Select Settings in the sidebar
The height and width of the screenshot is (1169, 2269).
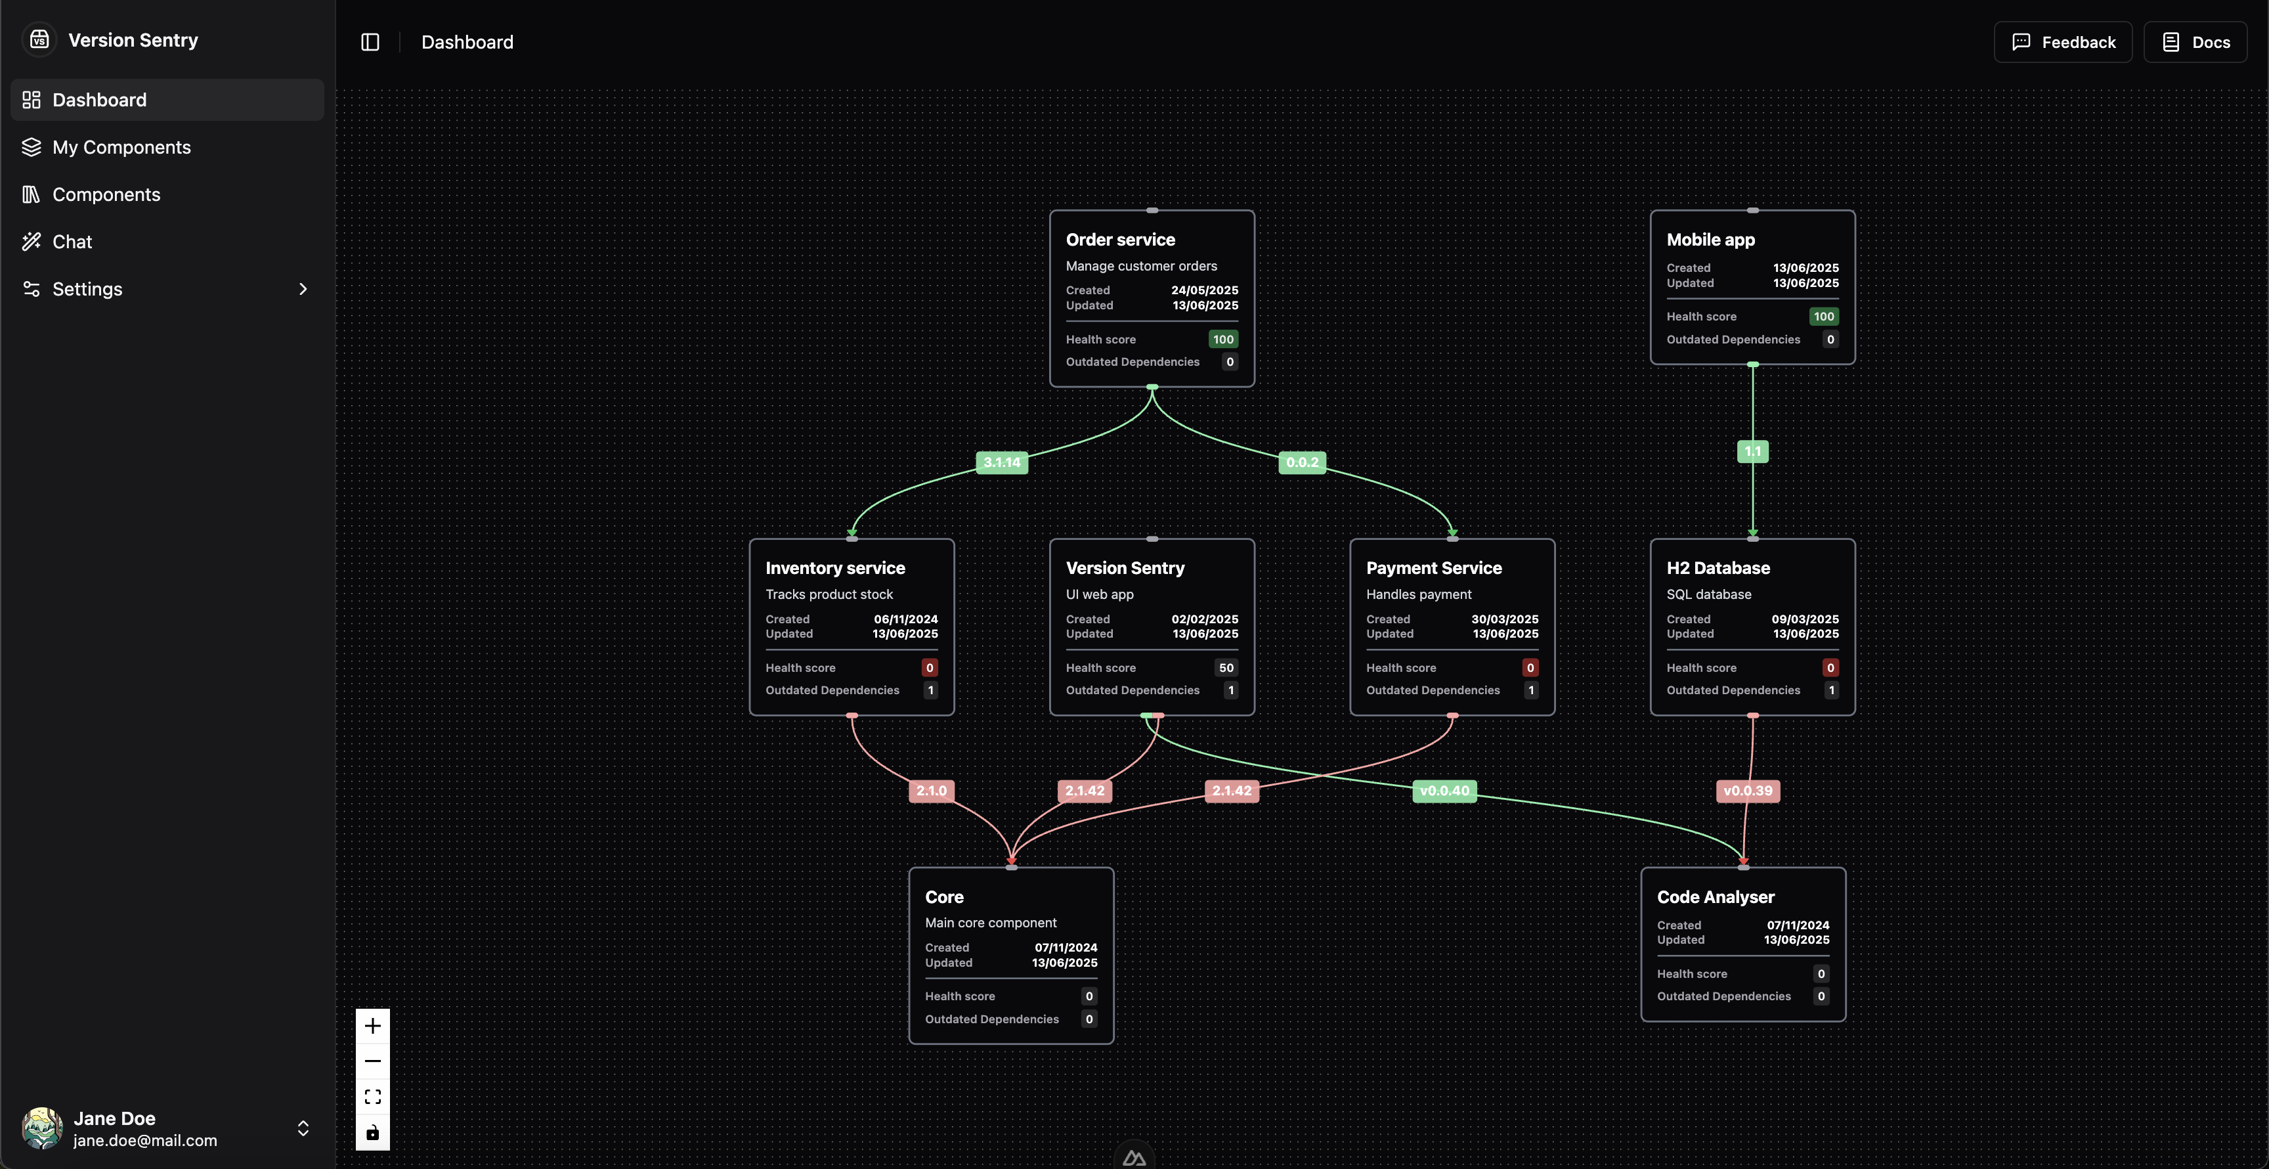(167, 289)
